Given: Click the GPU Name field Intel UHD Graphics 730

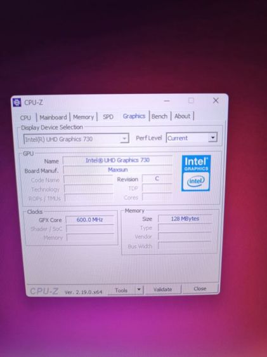Looking at the screenshot, I should coord(117,160).
